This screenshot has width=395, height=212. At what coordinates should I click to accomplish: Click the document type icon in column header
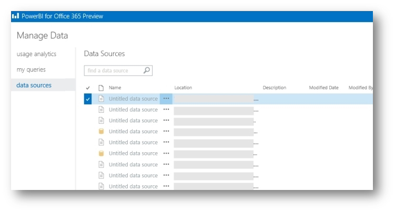coord(101,88)
